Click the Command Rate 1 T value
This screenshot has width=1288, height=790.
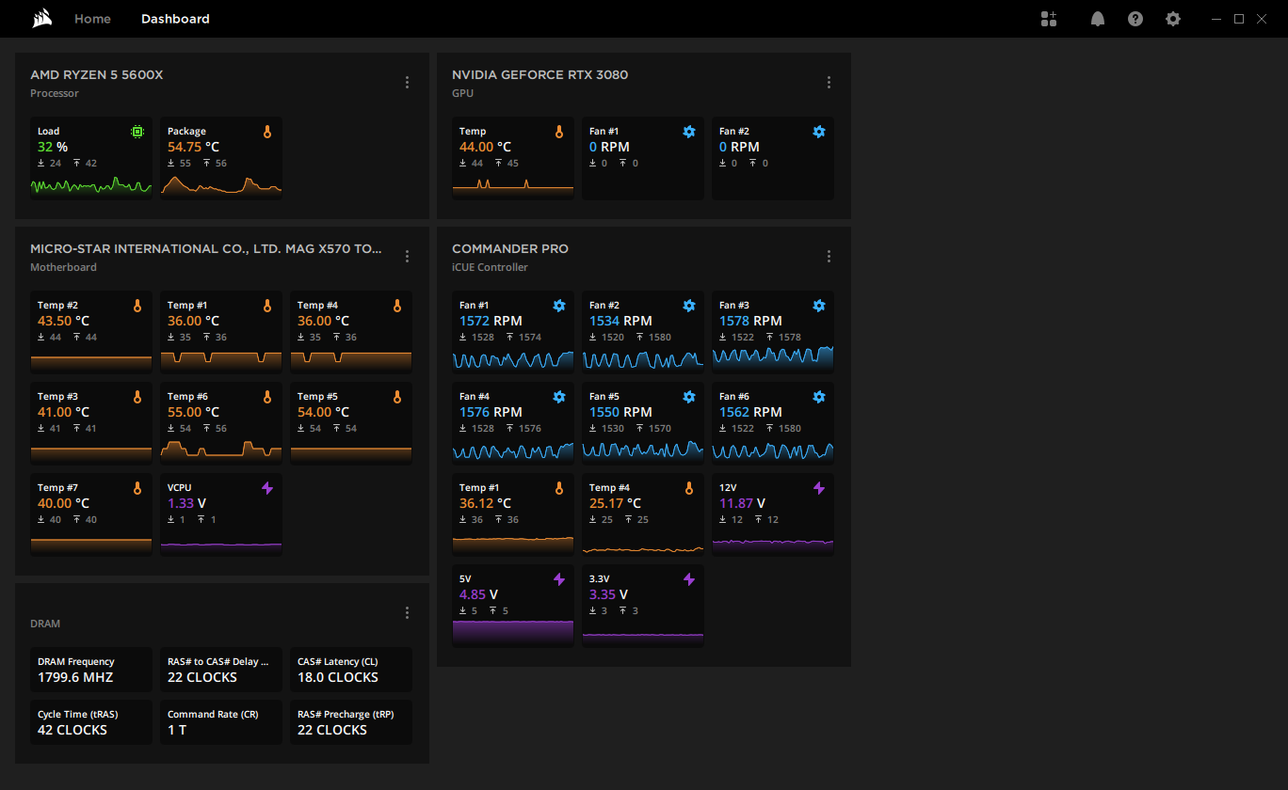click(177, 730)
